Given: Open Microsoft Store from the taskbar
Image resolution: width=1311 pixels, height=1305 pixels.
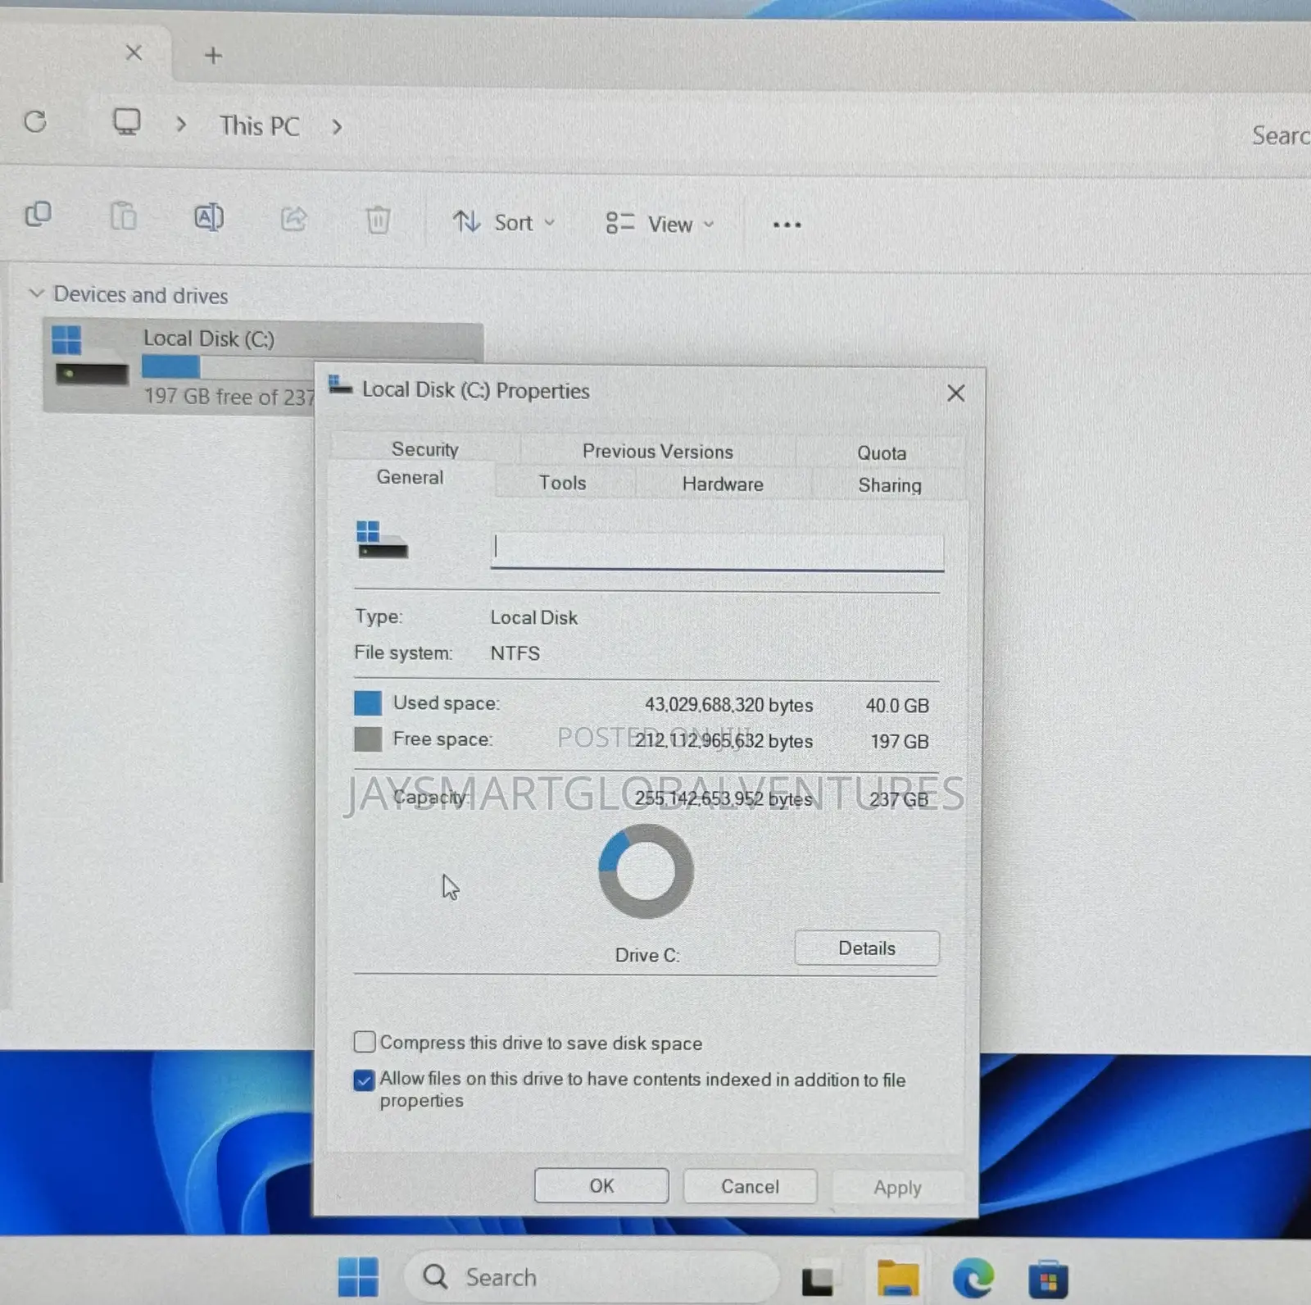Looking at the screenshot, I should point(1048,1279).
